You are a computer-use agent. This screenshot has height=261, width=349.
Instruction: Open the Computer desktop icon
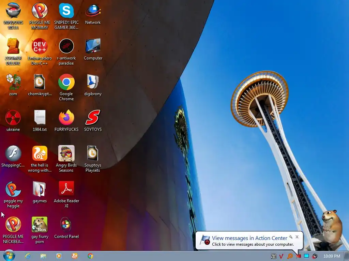[x=93, y=49]
